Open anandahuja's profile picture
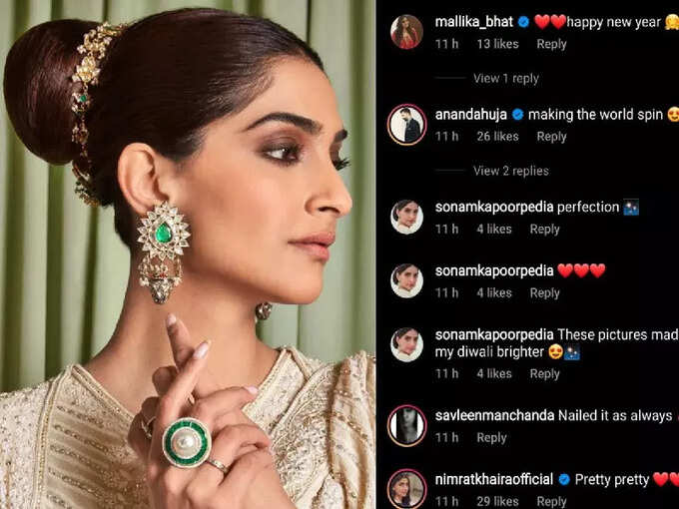The image size is (679, 509). (x=406, y=125)
